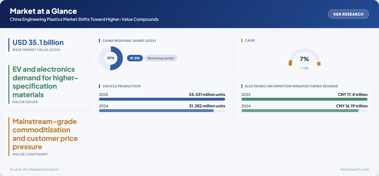Click the 2025 vehicle production bar
Screen dimensions: 379x176
[162, 99]
